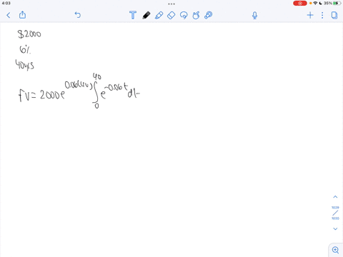The width and height of the screenshot is (343, 257).
Task: Open the share export icon
Action: click(x=22, y=15)
